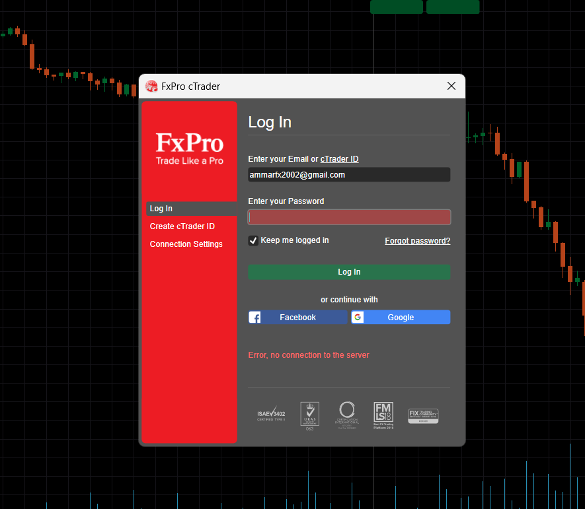Focus the password input field
The width and height of the screenshot is (585, 509).
pyautogui.click(x=349, y=217)
